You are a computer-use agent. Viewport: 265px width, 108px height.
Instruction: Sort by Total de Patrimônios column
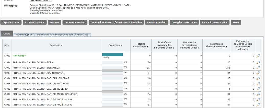[x=141, y=45]
